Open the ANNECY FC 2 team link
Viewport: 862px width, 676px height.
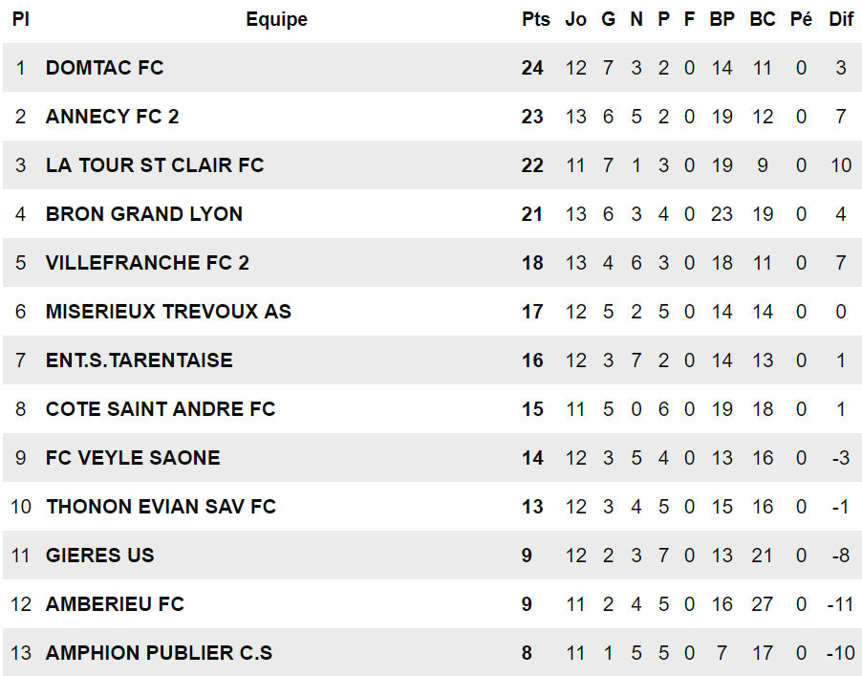coord(112,117)
